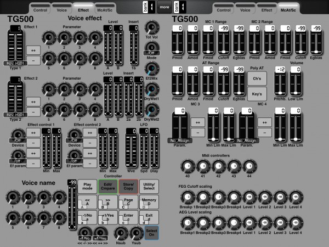Screen dimensions: 329x247
Task: Click the Exit d controller button
Action: 149,217
